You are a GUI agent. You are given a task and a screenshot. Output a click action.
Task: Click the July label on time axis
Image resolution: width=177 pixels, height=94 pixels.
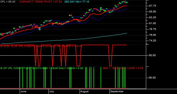point(52,91)
